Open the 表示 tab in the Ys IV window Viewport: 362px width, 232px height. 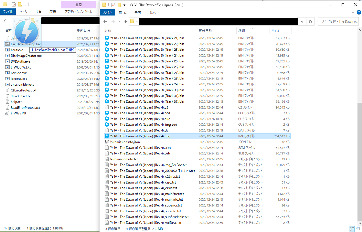[152, 12]
